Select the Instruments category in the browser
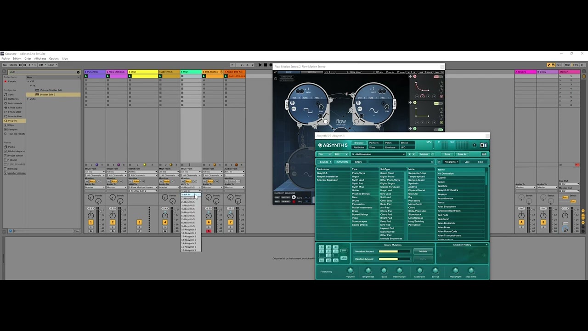588x331 pixels. pos(14,103)
